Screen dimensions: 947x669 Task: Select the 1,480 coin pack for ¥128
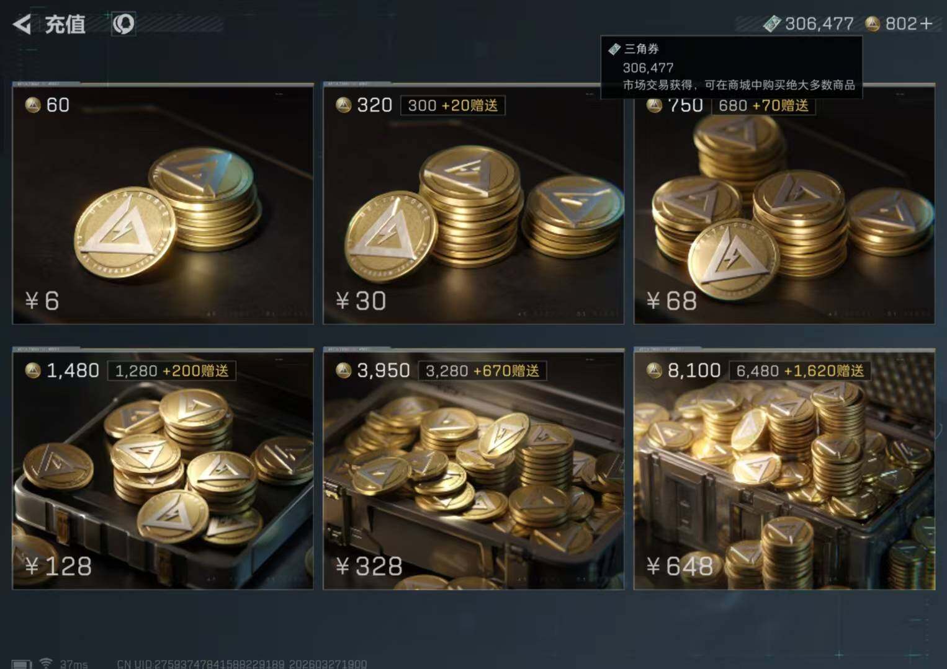point(163,469)
